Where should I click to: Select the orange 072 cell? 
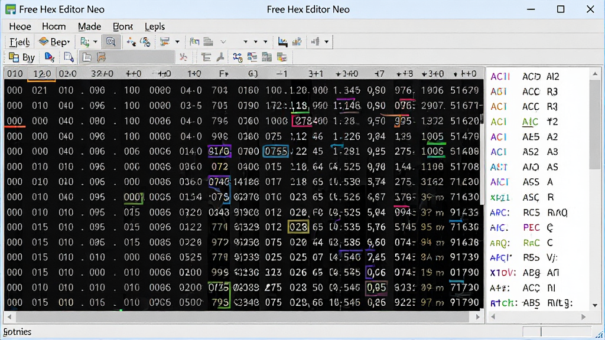tap(220, 167)
